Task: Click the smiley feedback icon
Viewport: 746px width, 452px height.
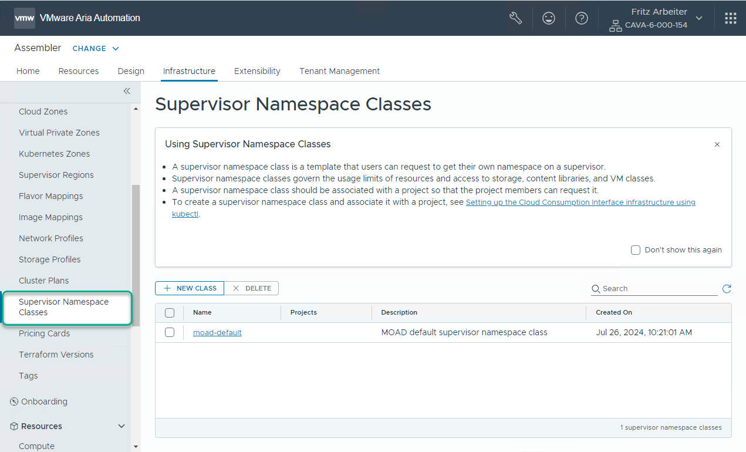Action: (x=549, y=18)
